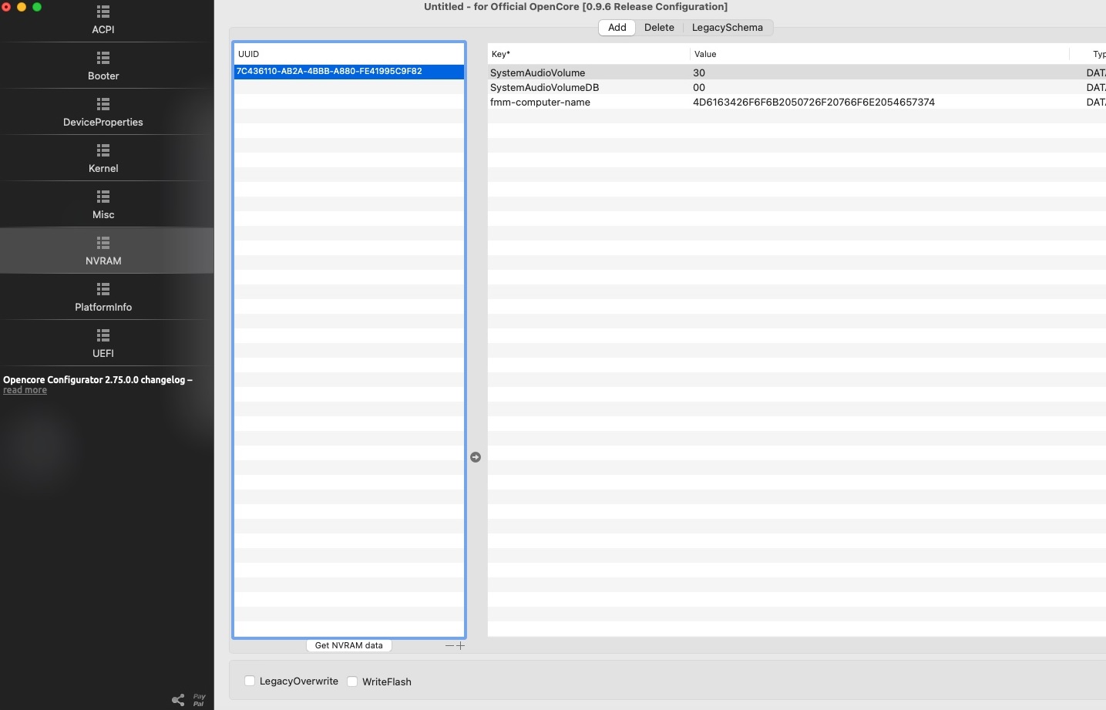The height and width of the screenshot is (710, 1106).
Task: Open the ACPI section in sidebar
Action: click(103, 20)
